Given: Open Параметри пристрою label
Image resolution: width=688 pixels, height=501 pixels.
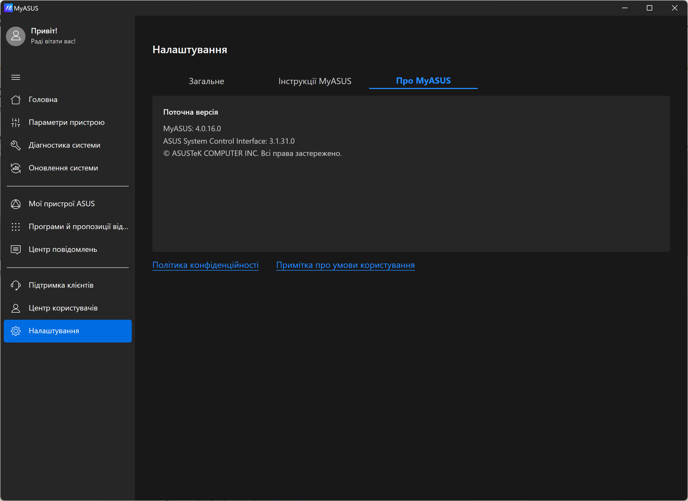Looking at the screenshot, I should (67, 122).
